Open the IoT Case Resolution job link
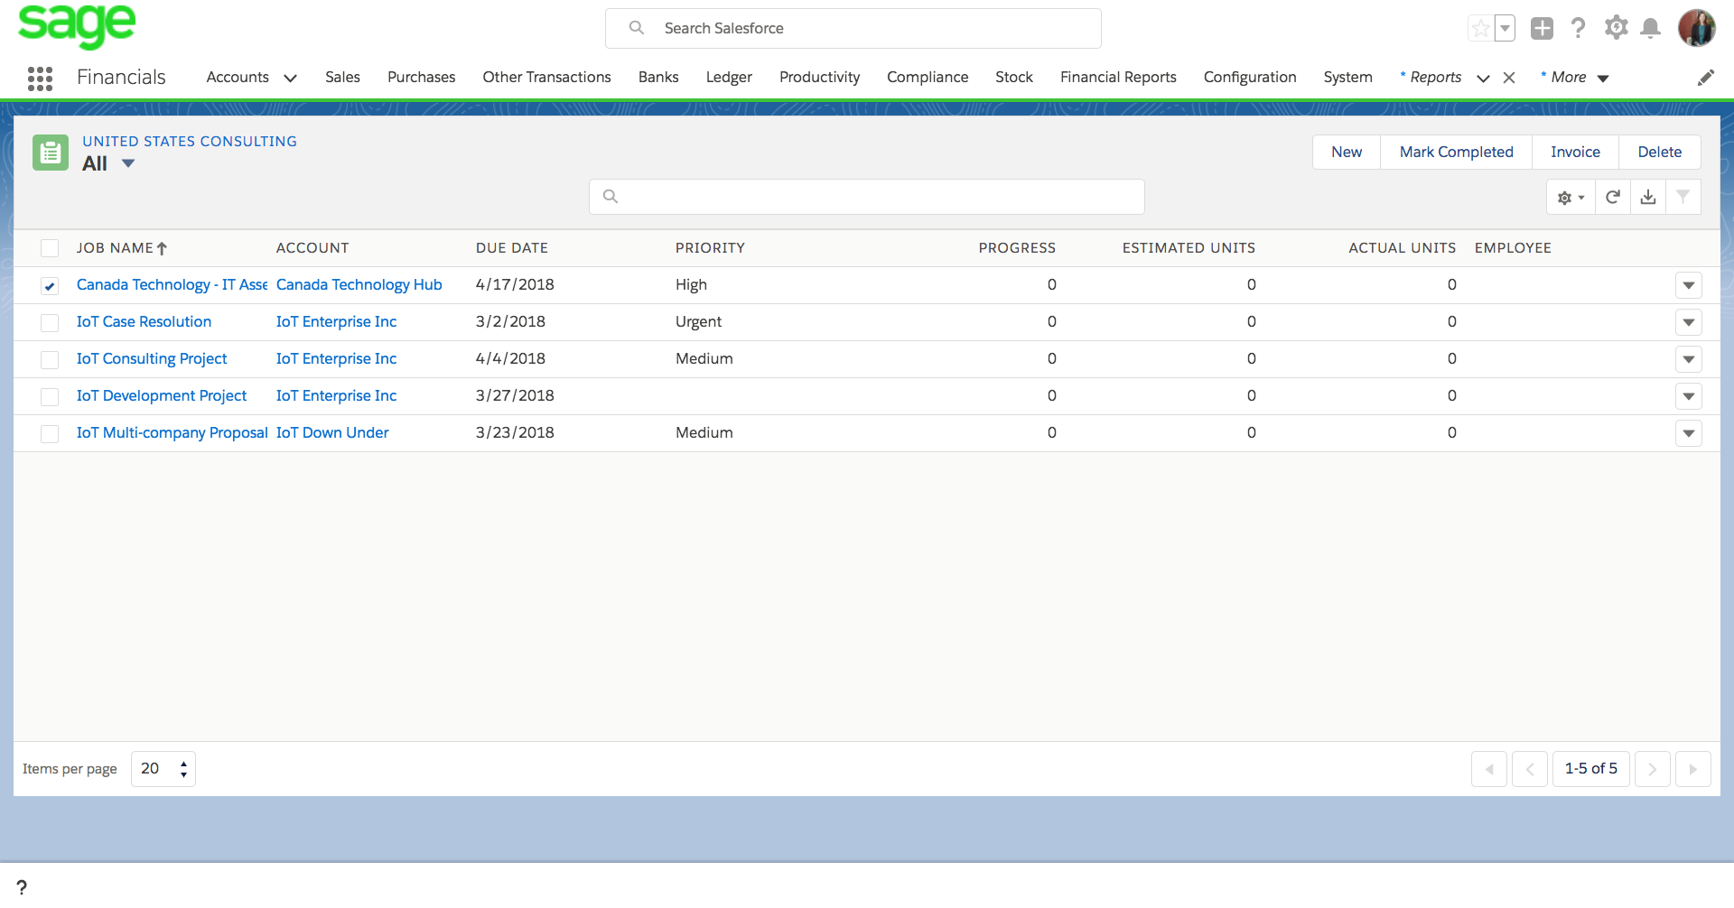 click(144, 322)
